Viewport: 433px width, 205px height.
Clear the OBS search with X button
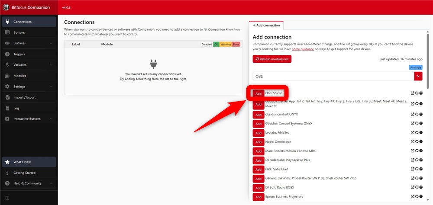click(418, 76)
